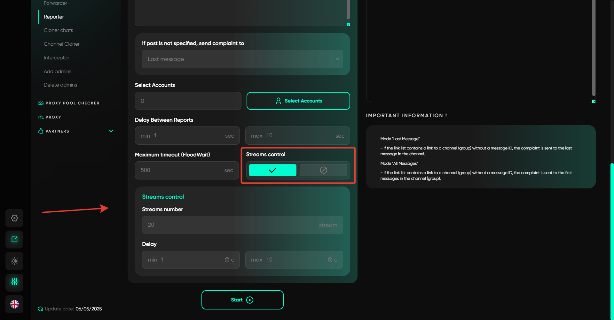Click the page's right-edge vertical scrollbar

coord(612,240)
